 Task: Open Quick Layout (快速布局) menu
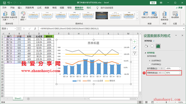coord(13,16)
